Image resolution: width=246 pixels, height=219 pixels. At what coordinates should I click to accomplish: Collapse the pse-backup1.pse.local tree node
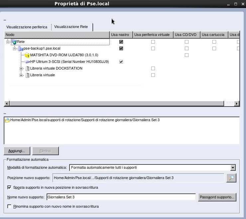(x=15, y=49)
